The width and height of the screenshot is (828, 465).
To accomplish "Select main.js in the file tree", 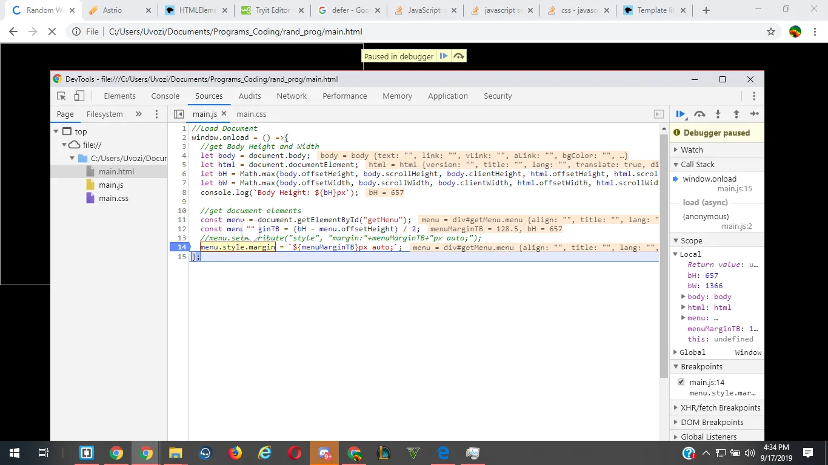I will coord(111,185).
